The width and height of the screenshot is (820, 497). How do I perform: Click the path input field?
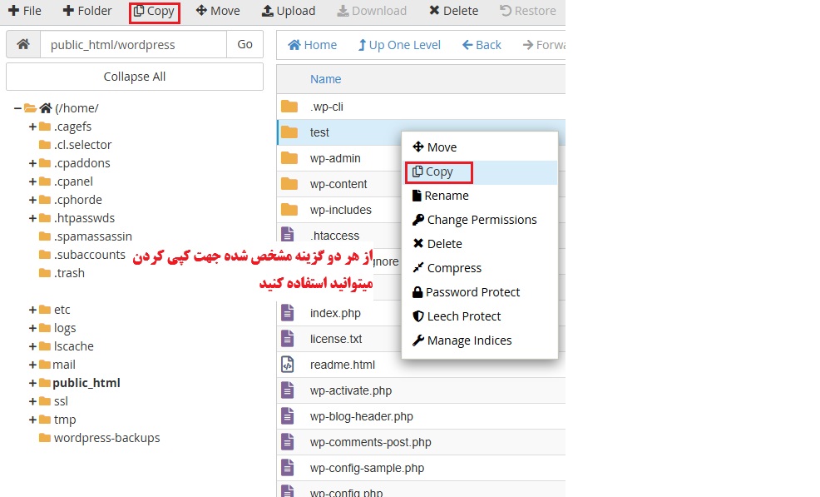[133, 44]
